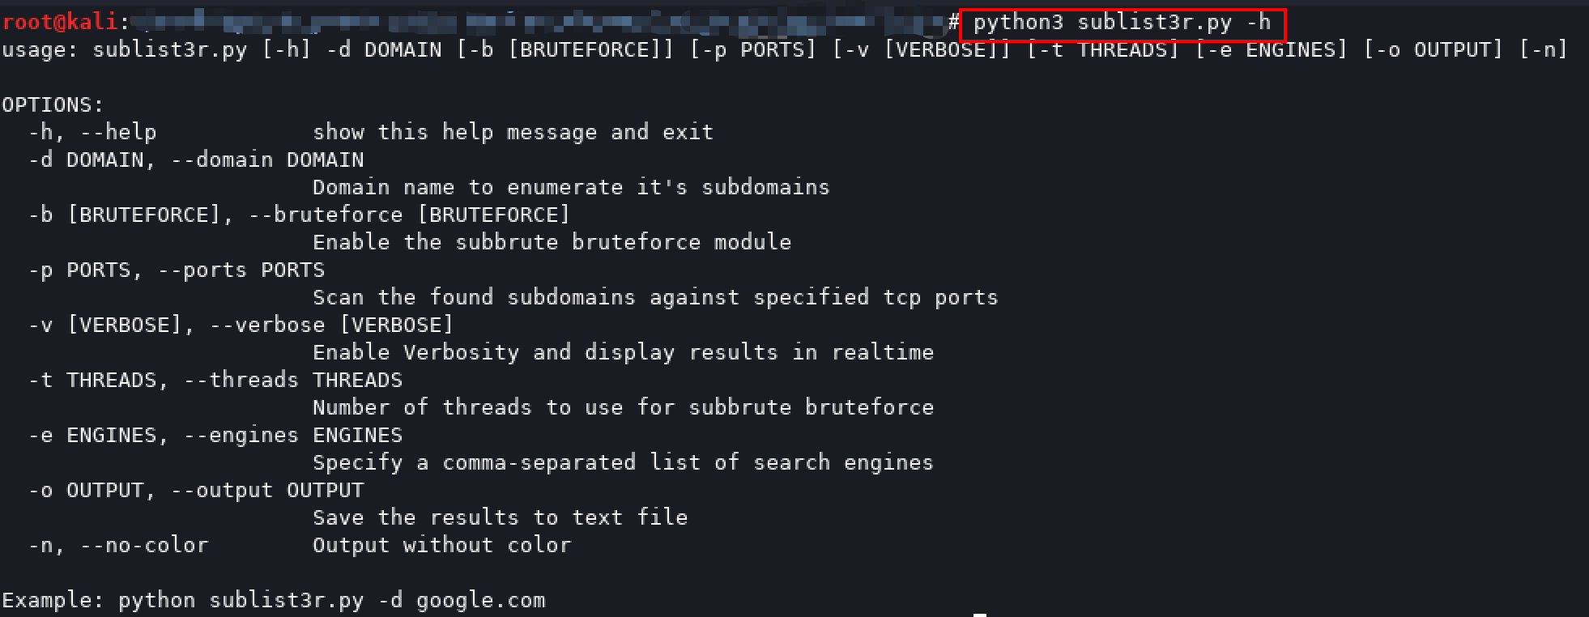Click the -v [VERBOSE] option line
Screen dimensions: 1589x617
coord(241,325)
